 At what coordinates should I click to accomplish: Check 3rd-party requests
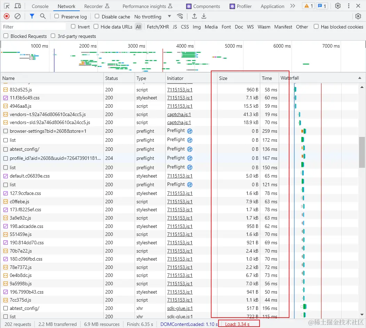pyautogui.click(x=53, y=36)
